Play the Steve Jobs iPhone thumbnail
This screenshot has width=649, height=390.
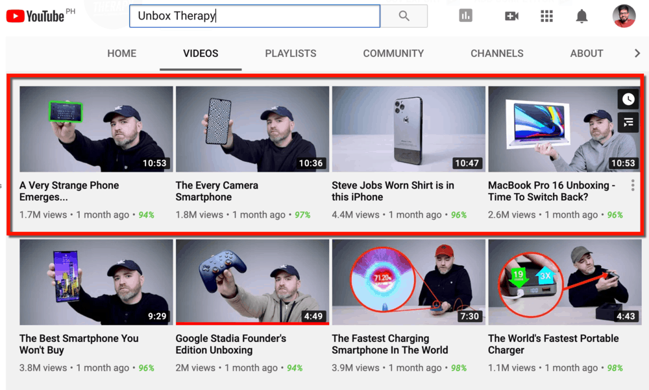point(408,129)
